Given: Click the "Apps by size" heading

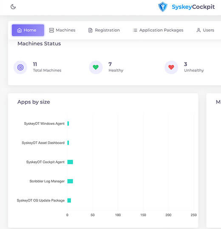Looking at the screenshot, I should pyautogui.click(x=34, y=102).
